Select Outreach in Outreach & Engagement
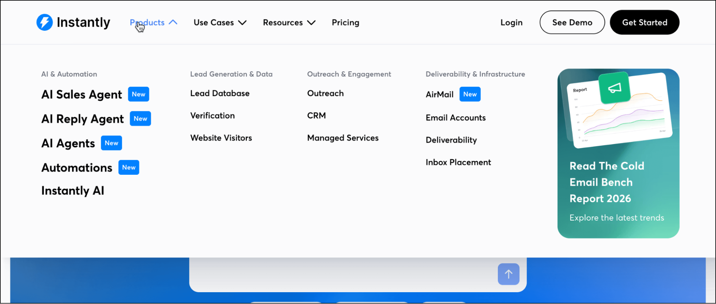The width and height of the screenshot is (716, 304). tap(325, 93)
